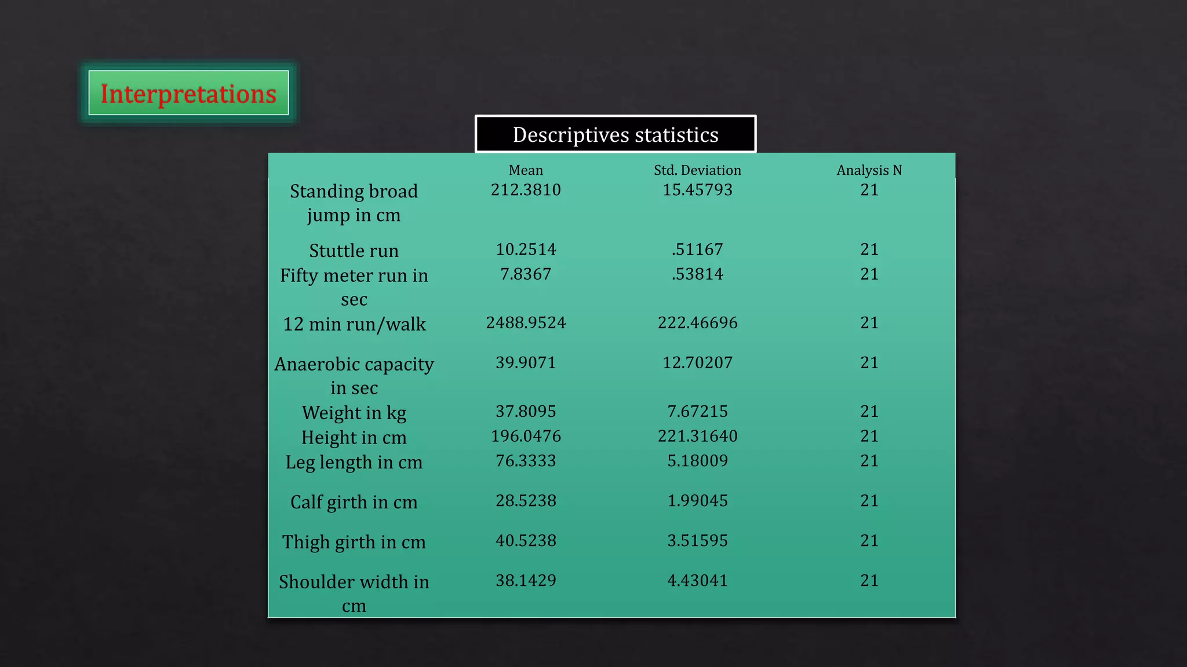Select the Calf girth in cm row label
The width and height of the screenshot is (1187, 667).
[x=354, y=503]
